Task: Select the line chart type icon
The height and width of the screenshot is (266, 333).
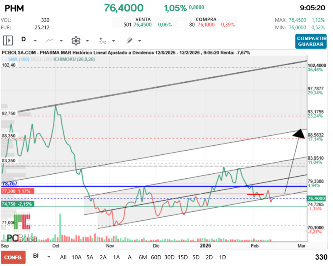Action: 49,41
